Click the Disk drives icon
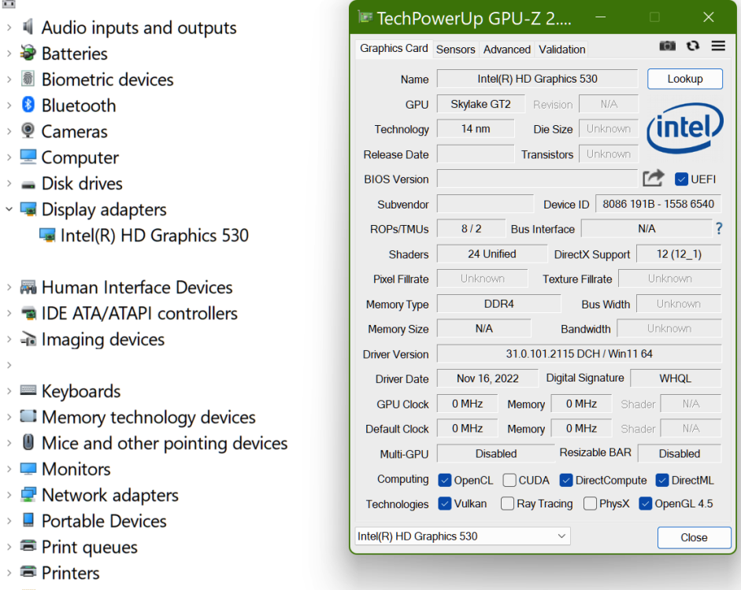Screen dimensions: 741x590 click(28, 185)
